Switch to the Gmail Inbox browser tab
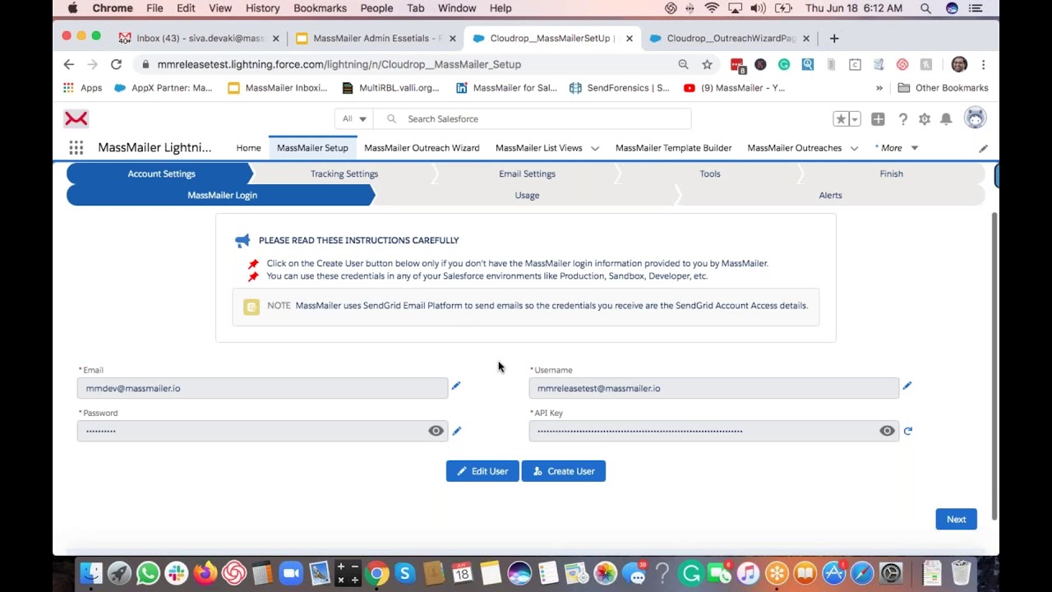This screenshot has width=1052, height=592. click(200, 38)
